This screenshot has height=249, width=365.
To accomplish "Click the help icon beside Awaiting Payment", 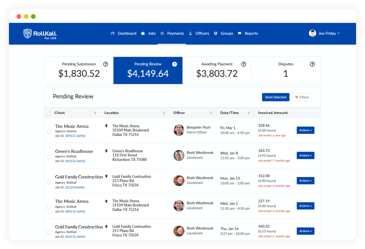I will 244,64.
